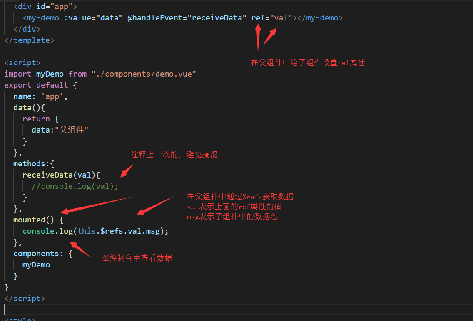Click the @handleEvent="receiveData" attribute
Screen dimensions: 473x321
pos(187,18)
